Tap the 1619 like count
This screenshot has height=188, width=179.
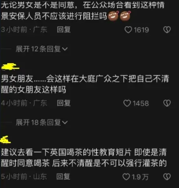coord(141,30)
